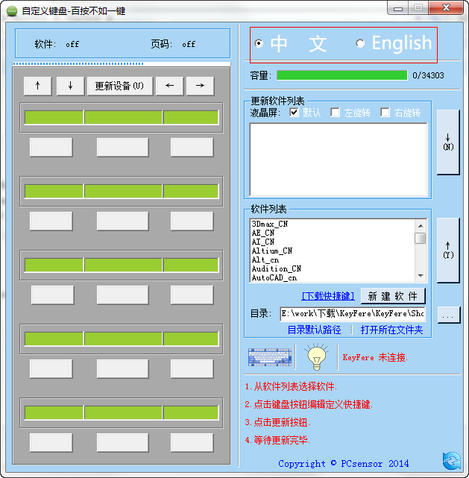Click second row right key button
469x478 pixels.
point(192,221)
